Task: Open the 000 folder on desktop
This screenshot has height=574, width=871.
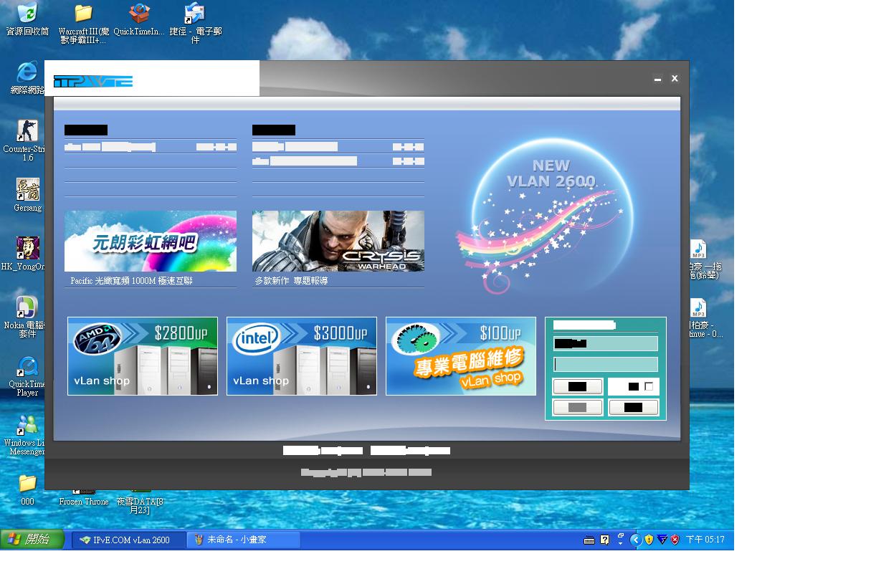Action: point(27,482)
